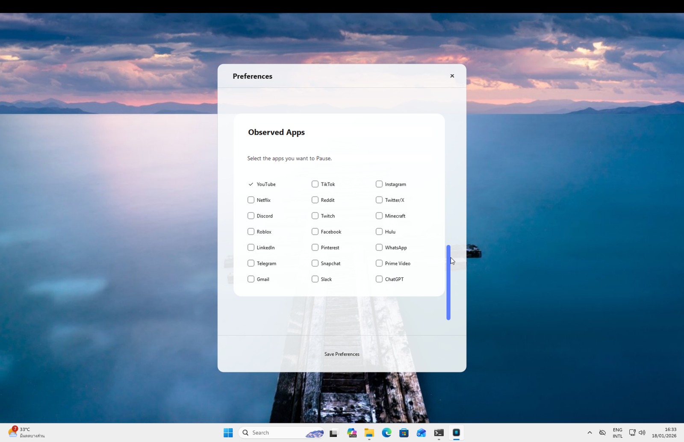Viewport: 684px width, 442px height.
Task: Check the Netflix checkbox
Action: click(251, 200)
